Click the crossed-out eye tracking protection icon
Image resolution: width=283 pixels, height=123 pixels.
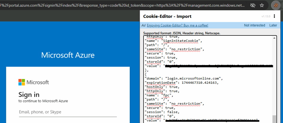pos(253,5)
